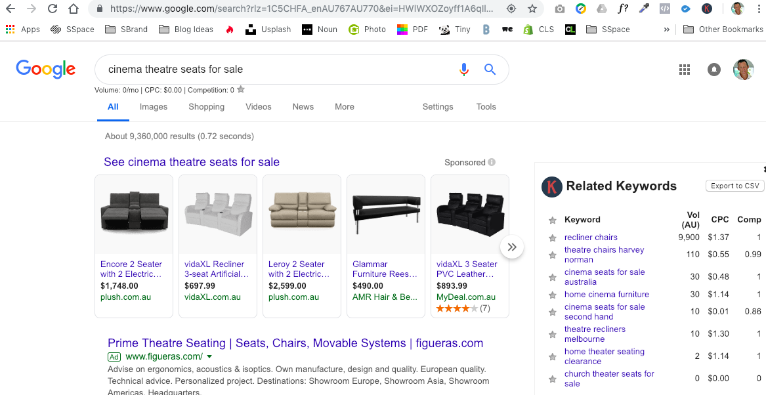Star the 'home cinema furniture' keyword

click(x=553, y=295)
